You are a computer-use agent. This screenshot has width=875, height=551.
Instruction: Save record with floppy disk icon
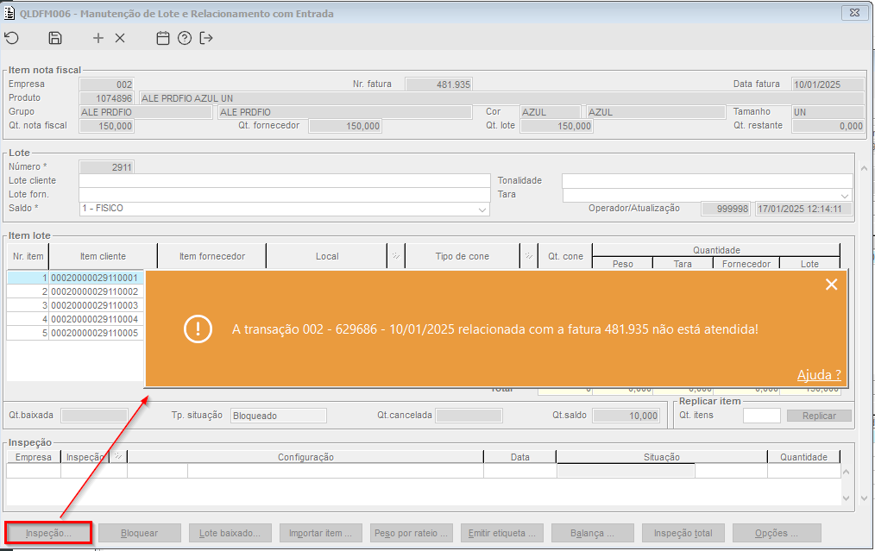click(x=54, y=38)
